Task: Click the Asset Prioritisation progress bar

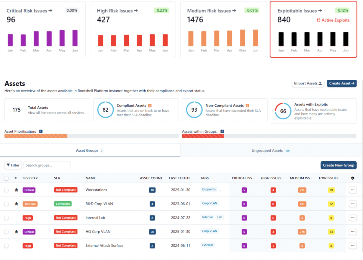Action: tap(91, 136)
